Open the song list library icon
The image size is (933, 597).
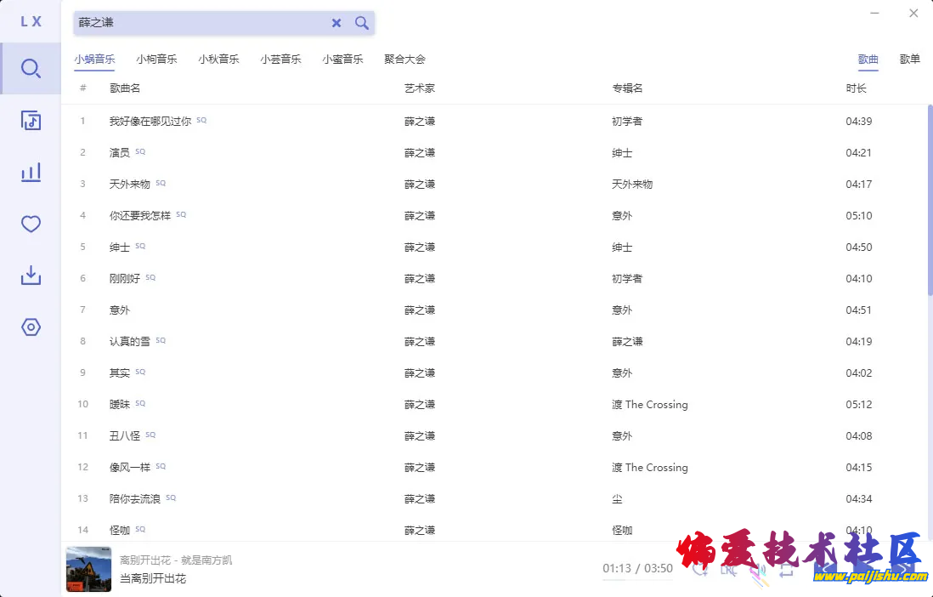31,121
